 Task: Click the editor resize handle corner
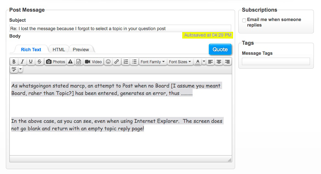pos(230,160)
